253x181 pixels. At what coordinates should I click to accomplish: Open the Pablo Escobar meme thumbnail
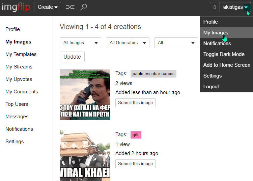click(85, 94)
